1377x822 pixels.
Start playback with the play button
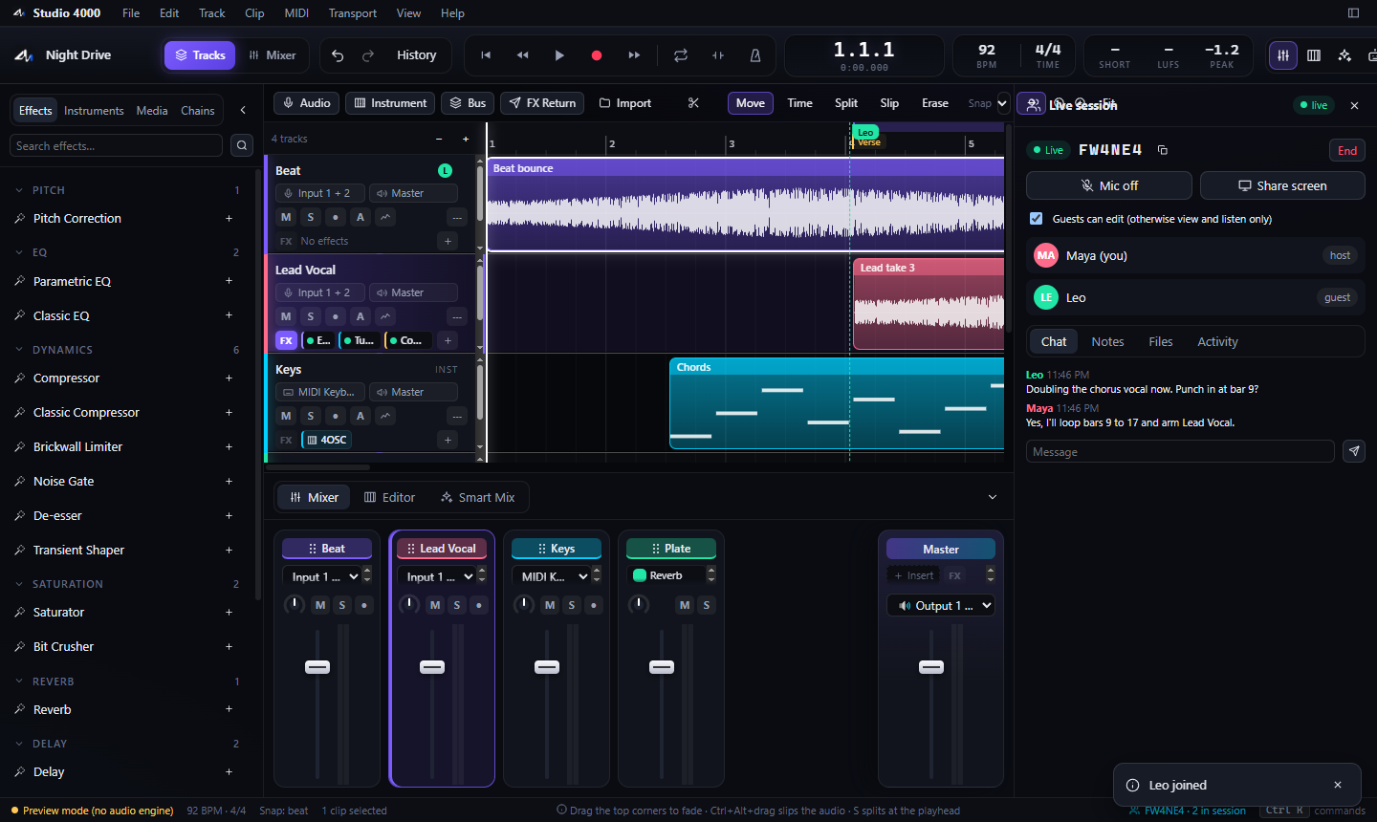click(559, 55)
